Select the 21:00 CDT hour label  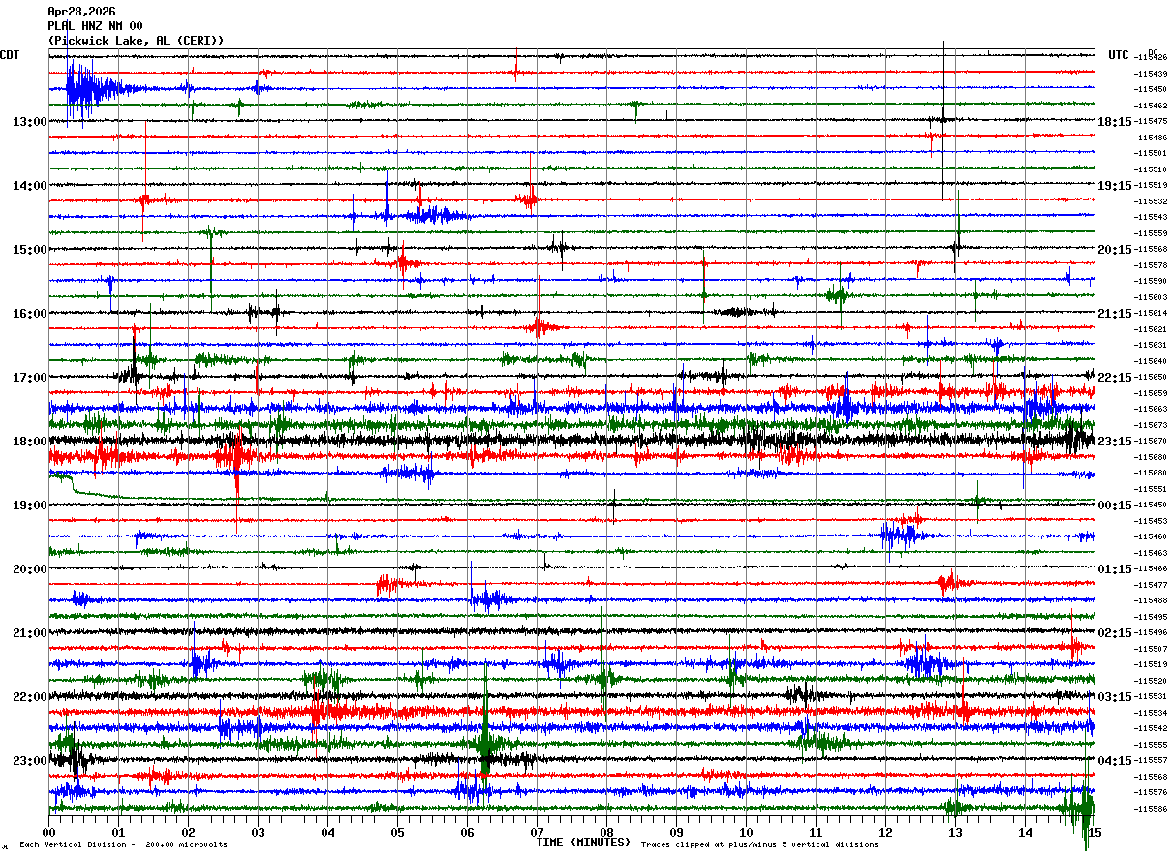point(30,632)
